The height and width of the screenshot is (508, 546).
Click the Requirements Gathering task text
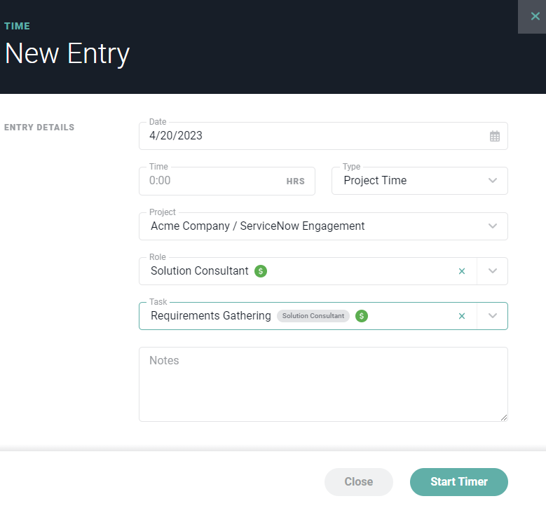tap(211, 316)
